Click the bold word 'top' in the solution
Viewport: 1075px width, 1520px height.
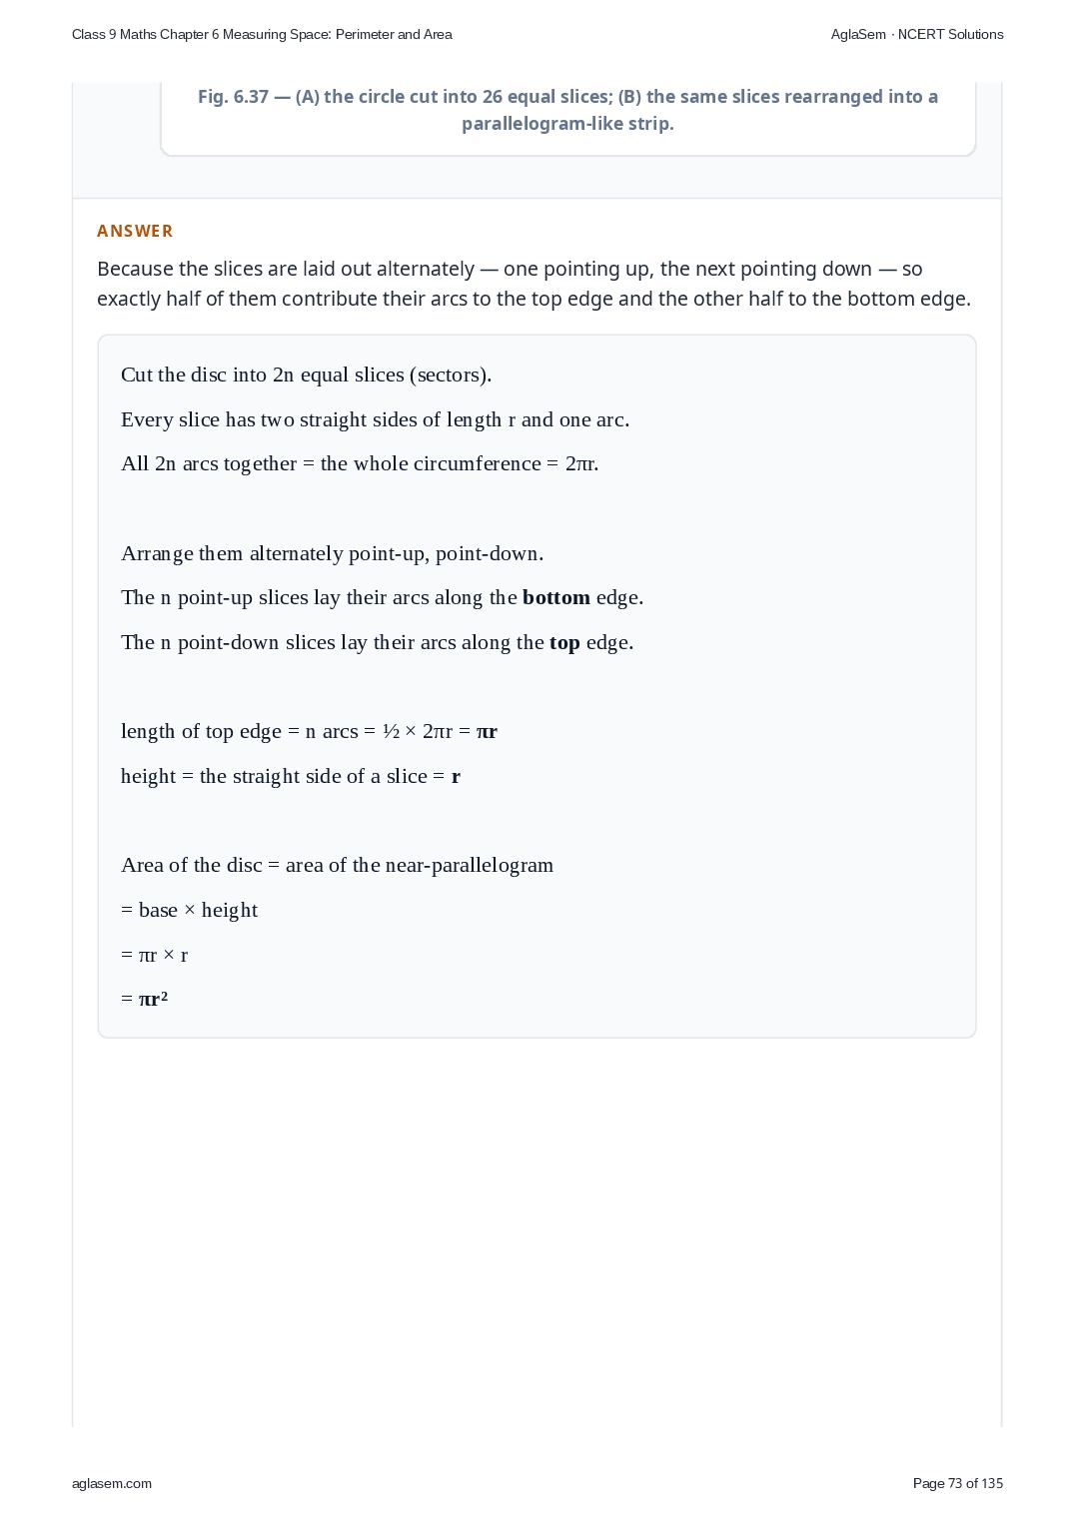click(564, 642)
